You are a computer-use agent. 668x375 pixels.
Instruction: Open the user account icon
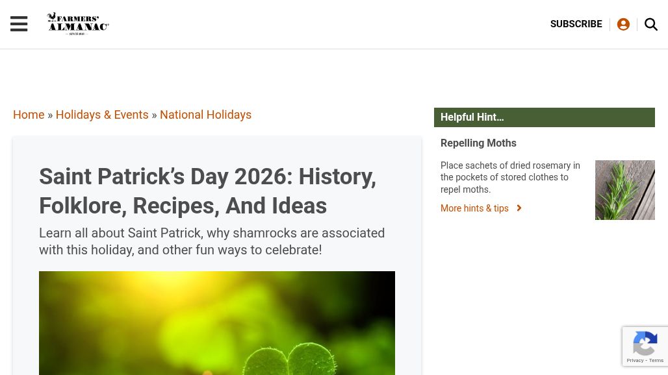point(623,24)
